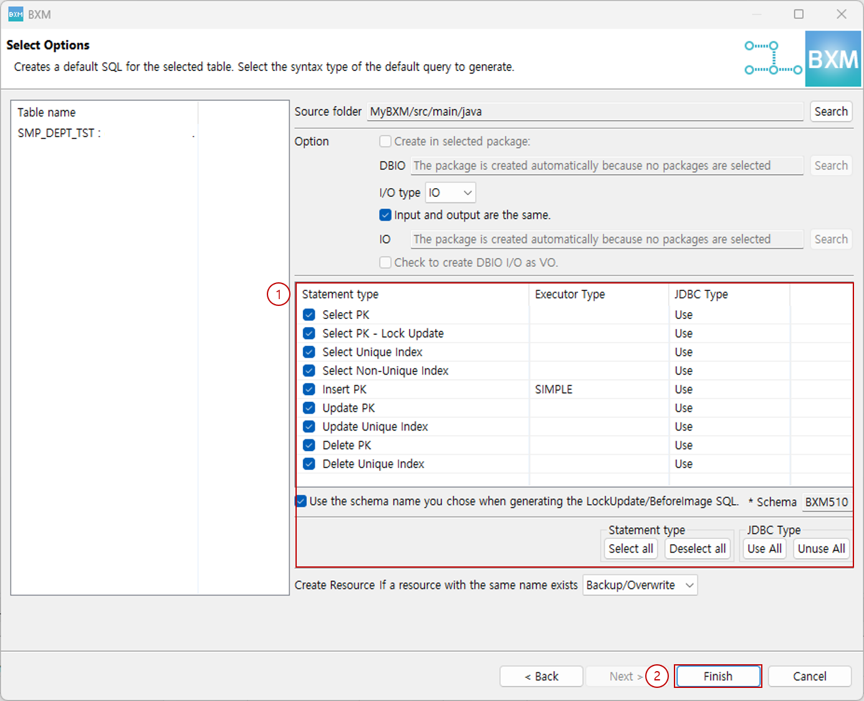This screenshot has height=701, width=864.
Task: Uncheck Input and output are the same
Action: coord(385,214)
